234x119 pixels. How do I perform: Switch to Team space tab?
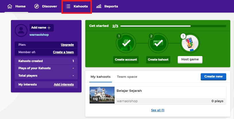click(127, 77)
